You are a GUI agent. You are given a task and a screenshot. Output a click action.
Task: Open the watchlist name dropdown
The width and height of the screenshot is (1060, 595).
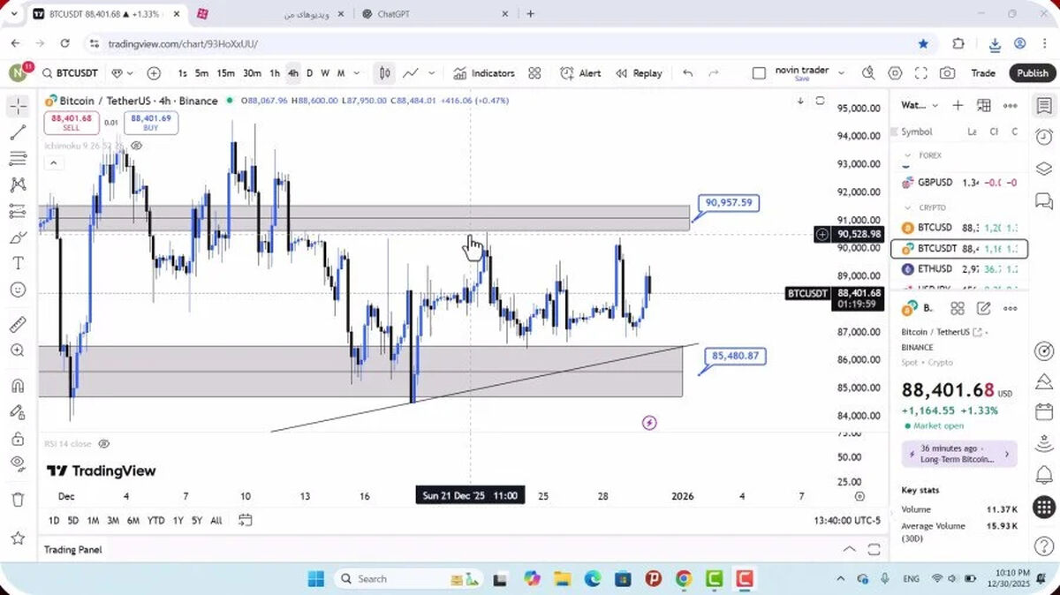click(x=919, y=105)
